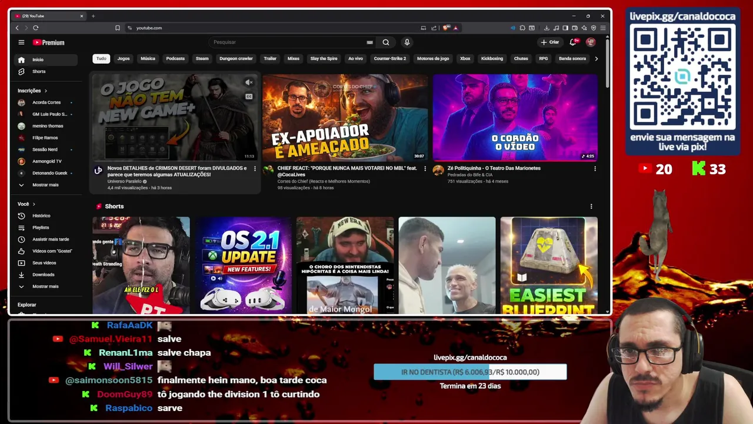Click the search magnifier button
This screenshot has width=753, height=424.
coord(385,42)
